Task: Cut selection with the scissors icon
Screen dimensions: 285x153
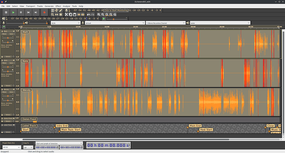Action: click(66, 14)
